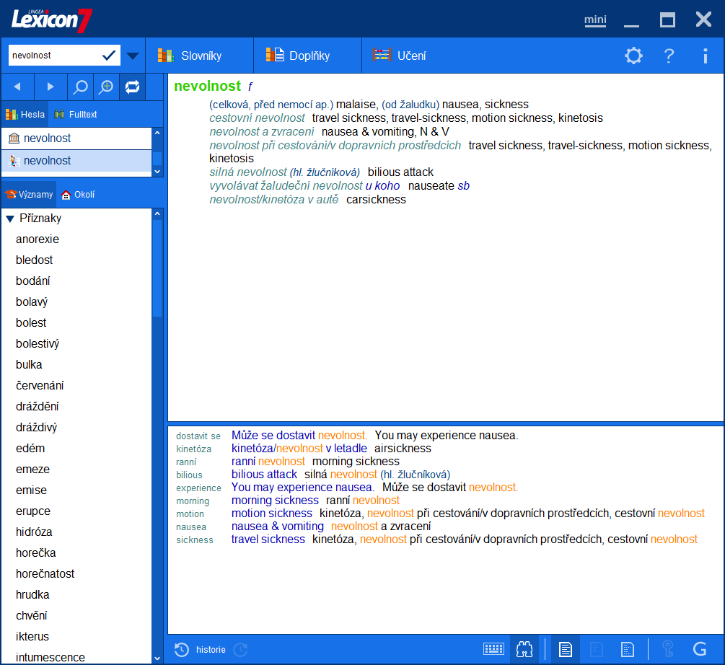Select horečnatost in the list
Image resolution: width=725 pixels, height=665 pixels.
point(45,574)
